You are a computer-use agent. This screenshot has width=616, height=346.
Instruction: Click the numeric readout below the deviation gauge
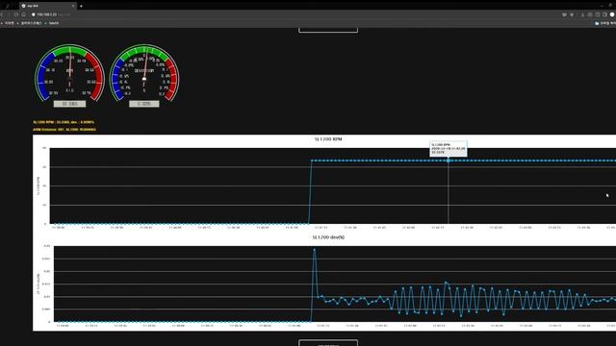coord(144,104)
